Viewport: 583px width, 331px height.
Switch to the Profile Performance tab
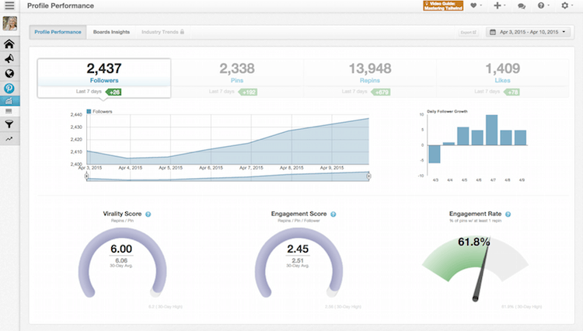pos(58,32)
